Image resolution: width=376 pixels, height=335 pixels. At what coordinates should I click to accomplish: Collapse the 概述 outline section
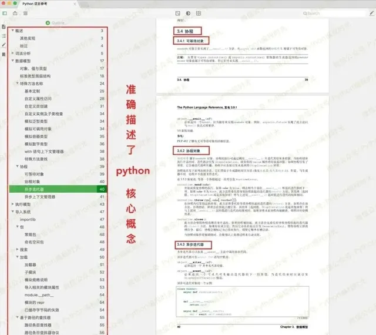(x=12, y=30)
